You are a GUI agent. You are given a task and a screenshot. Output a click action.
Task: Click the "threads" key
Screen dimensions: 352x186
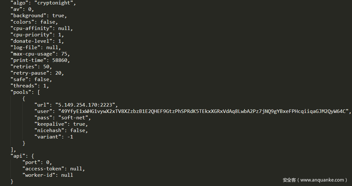click(x=23, y=86)
